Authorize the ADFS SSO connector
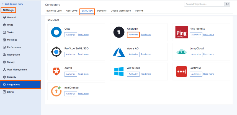The width and height of the screenshot is (237, 115). coord(133,74)
